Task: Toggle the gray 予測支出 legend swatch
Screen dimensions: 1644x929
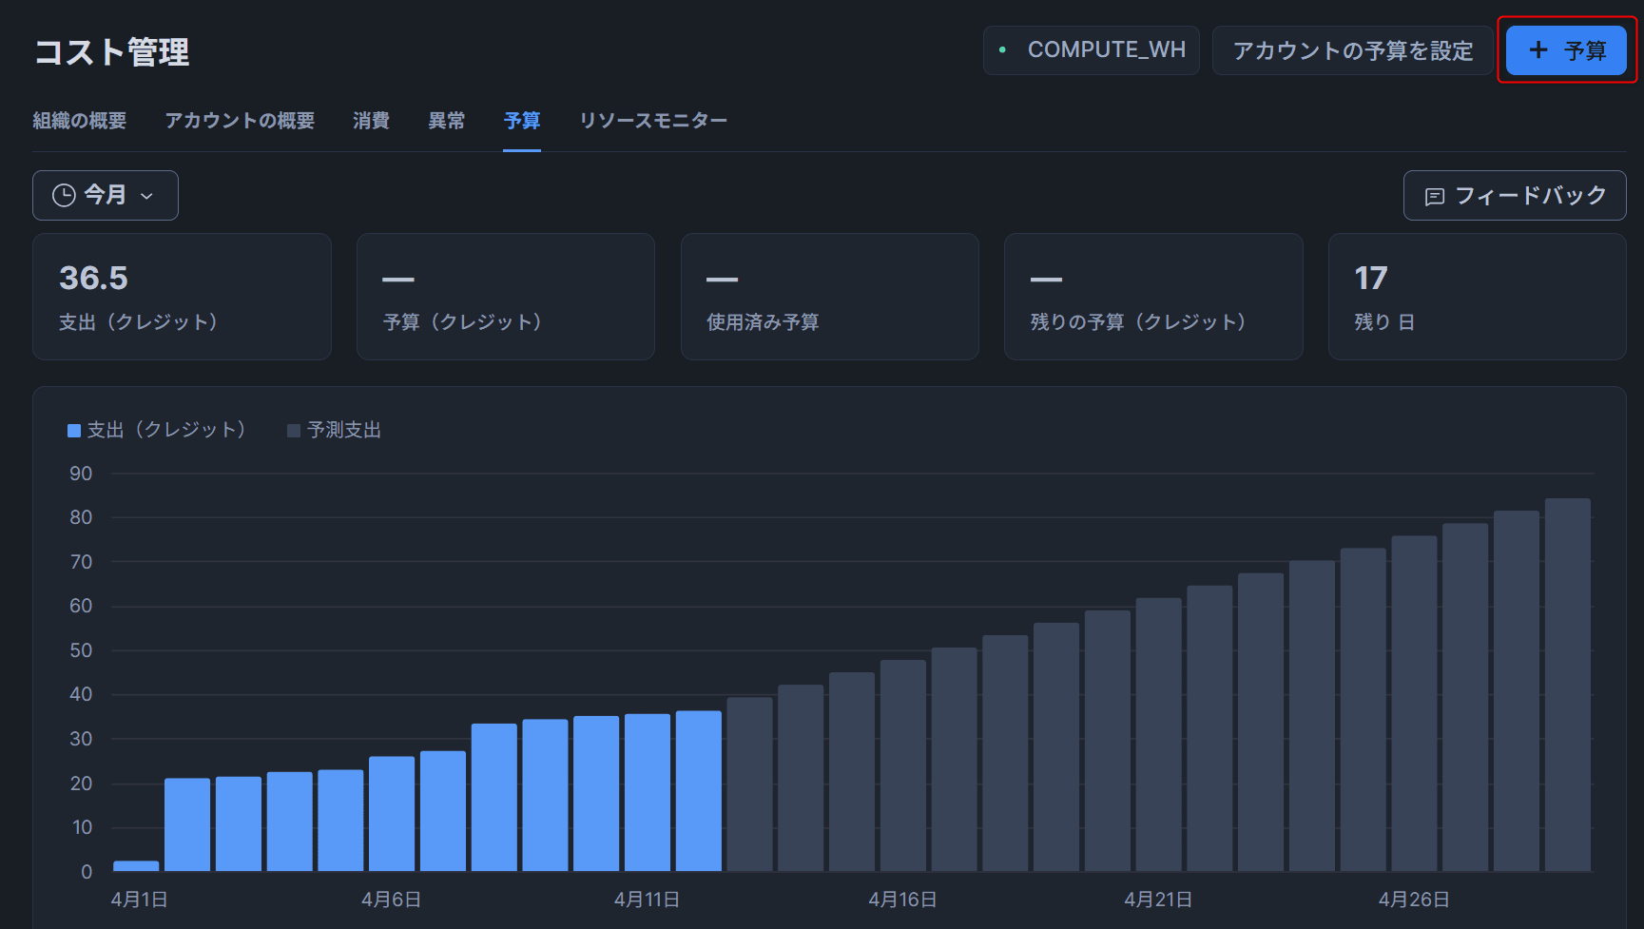Action: pyautogui.click(x=294, y=431)
